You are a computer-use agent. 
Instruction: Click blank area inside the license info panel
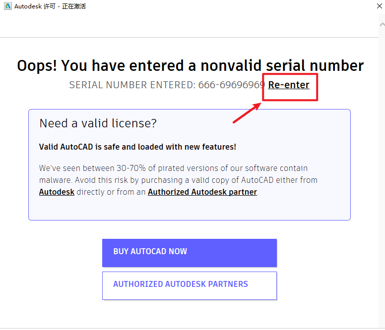tap(189, 208)
